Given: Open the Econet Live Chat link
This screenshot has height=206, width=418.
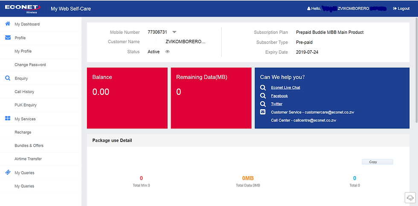Looking at the screenshot, I should (x=285, y=87).
